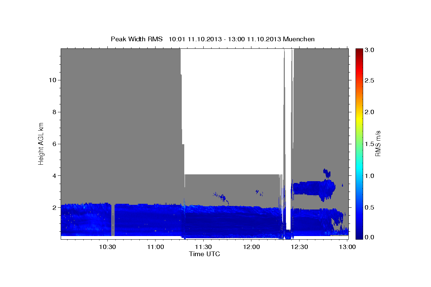Click the colorbar value '3.0'
The image size is (431, 287).
point(370,50)
